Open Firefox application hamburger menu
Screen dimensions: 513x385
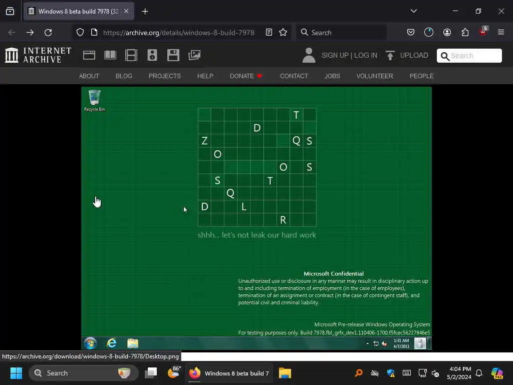click(x=501, y=33)
